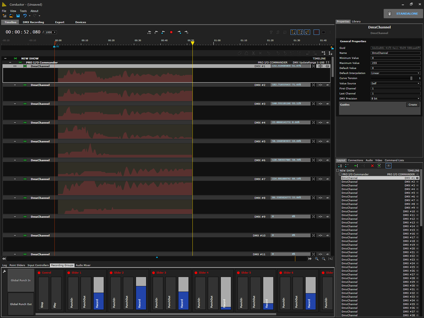This screenshot has height=318, width=424.
Task: Open the Default Interpolation Linear dropdown
Action: click(x=395, y=73)
